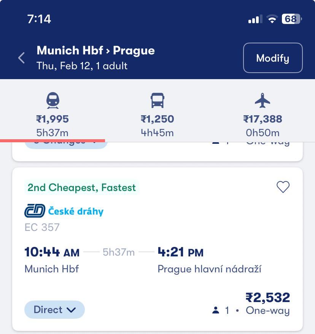This screenshot has height=334, width=315.
Task: Go back using the left chevron arrow
Action: [x=22, y=58]
